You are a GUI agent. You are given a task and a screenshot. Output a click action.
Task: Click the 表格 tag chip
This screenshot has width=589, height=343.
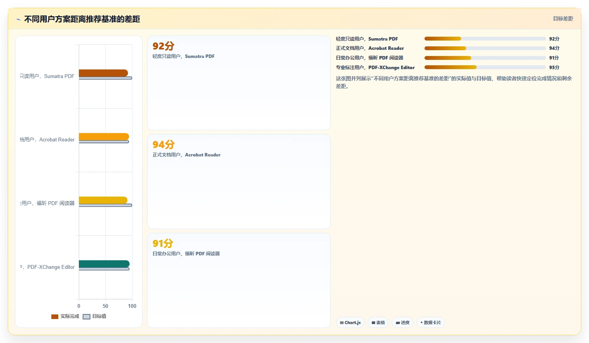point(378,323)
